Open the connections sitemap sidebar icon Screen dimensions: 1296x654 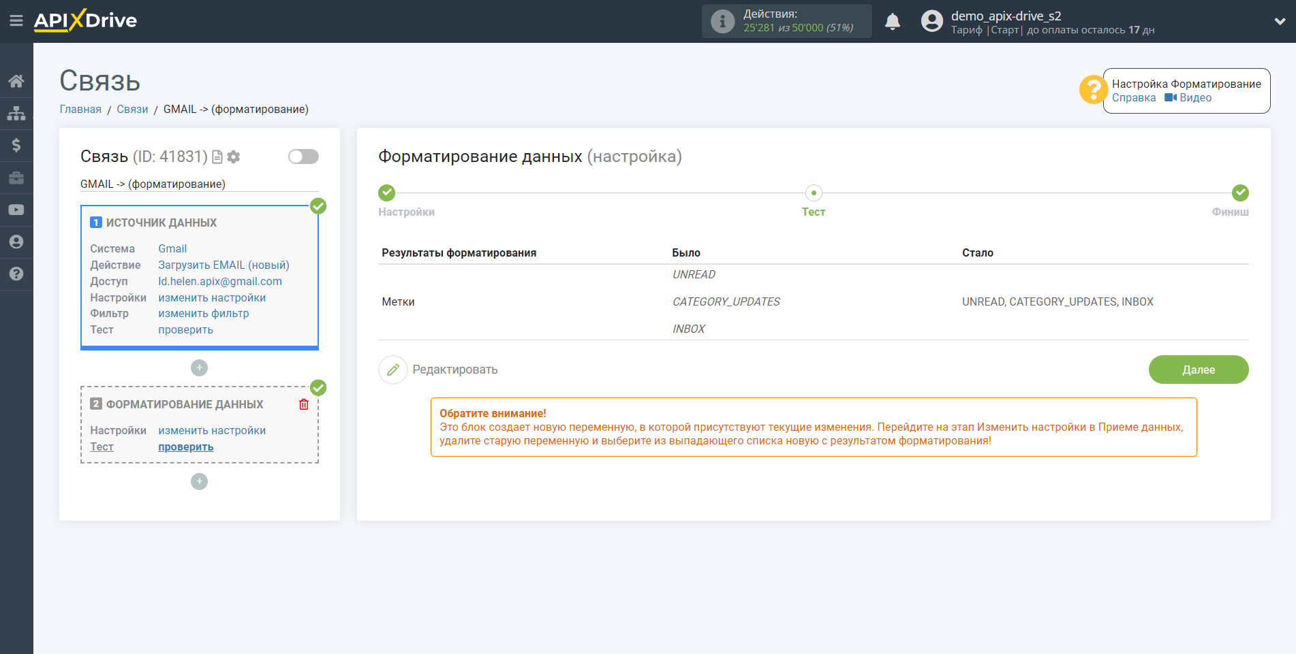(16, 113)
